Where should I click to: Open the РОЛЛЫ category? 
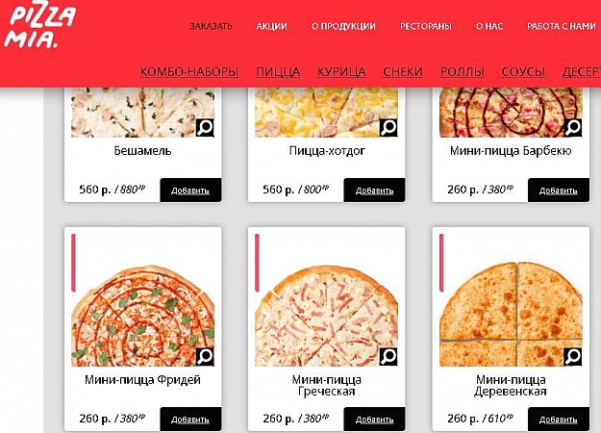[x=462, y=72]
